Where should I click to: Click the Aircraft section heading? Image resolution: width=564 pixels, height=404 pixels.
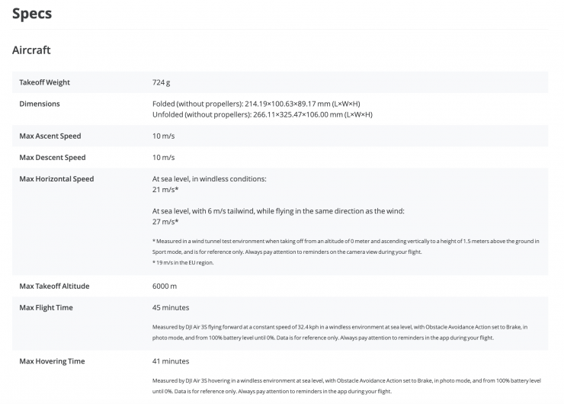31,50
